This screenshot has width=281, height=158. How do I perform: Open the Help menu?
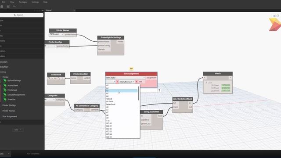click(x=45, y=2)
